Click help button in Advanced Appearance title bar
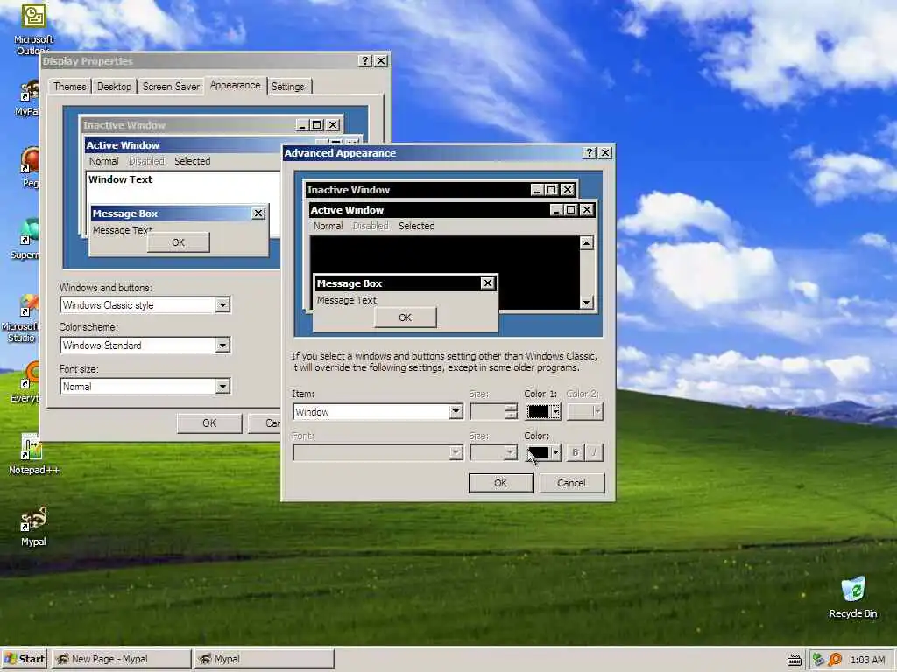Screen dimensions: 897x672 click(x=589, y=152)
